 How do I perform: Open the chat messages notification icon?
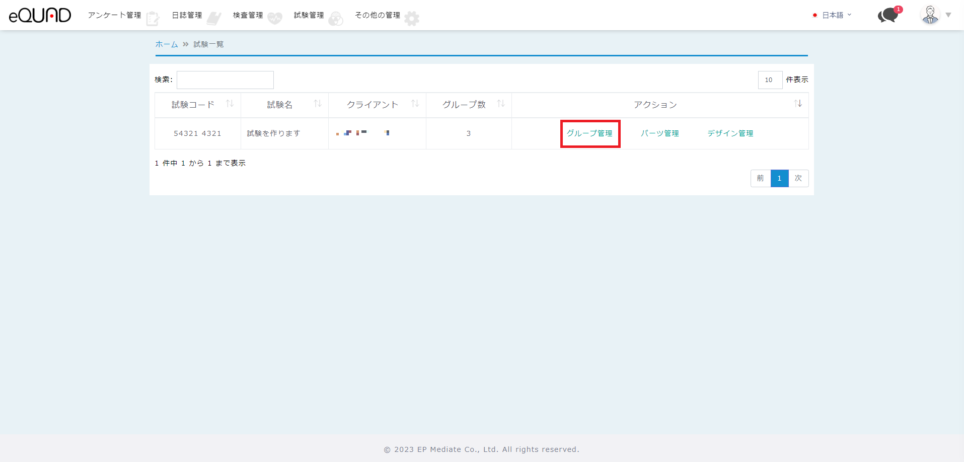click(888, 15)
